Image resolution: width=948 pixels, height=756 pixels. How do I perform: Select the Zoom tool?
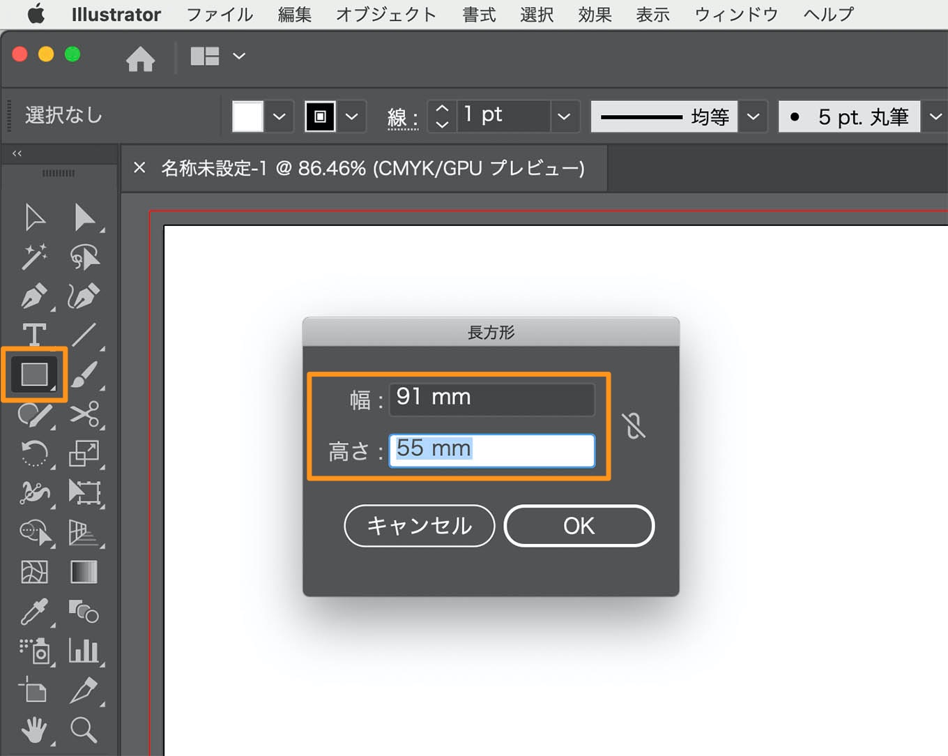(84, 729)
